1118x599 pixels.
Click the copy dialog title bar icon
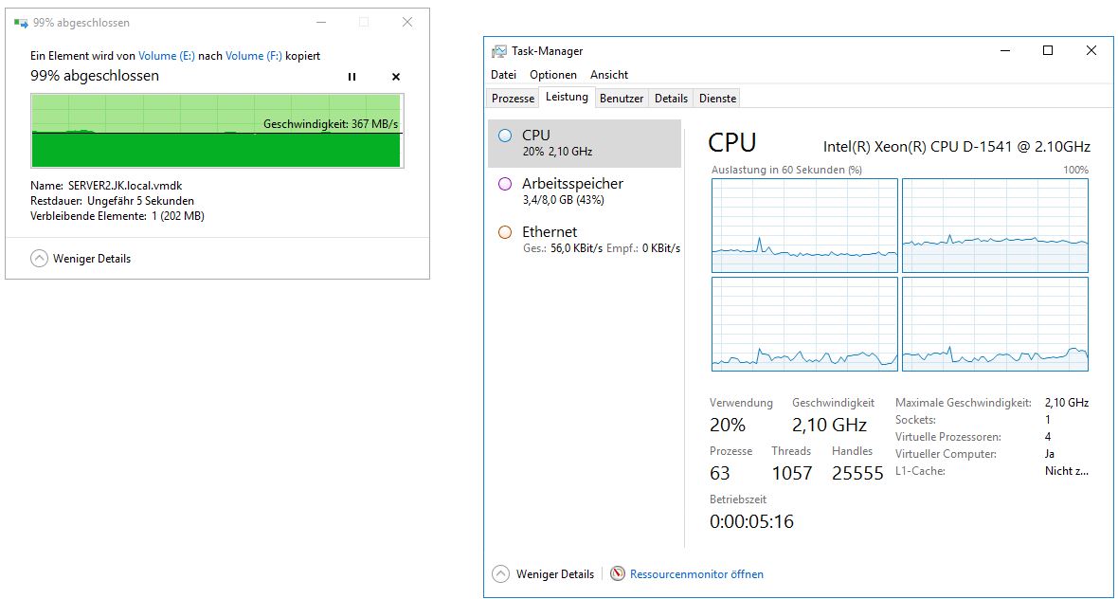tap(21, 23)
